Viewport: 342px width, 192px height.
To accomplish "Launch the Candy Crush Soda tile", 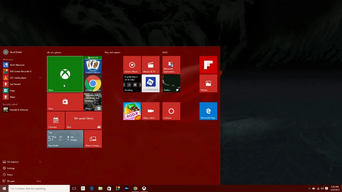I will click(132, 111).
